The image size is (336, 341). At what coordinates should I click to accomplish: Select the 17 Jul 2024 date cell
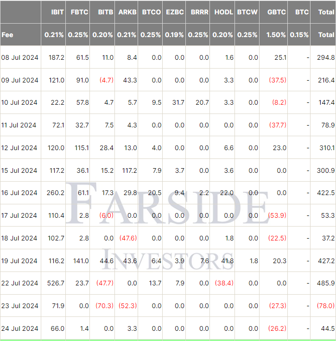pos(19,215)
